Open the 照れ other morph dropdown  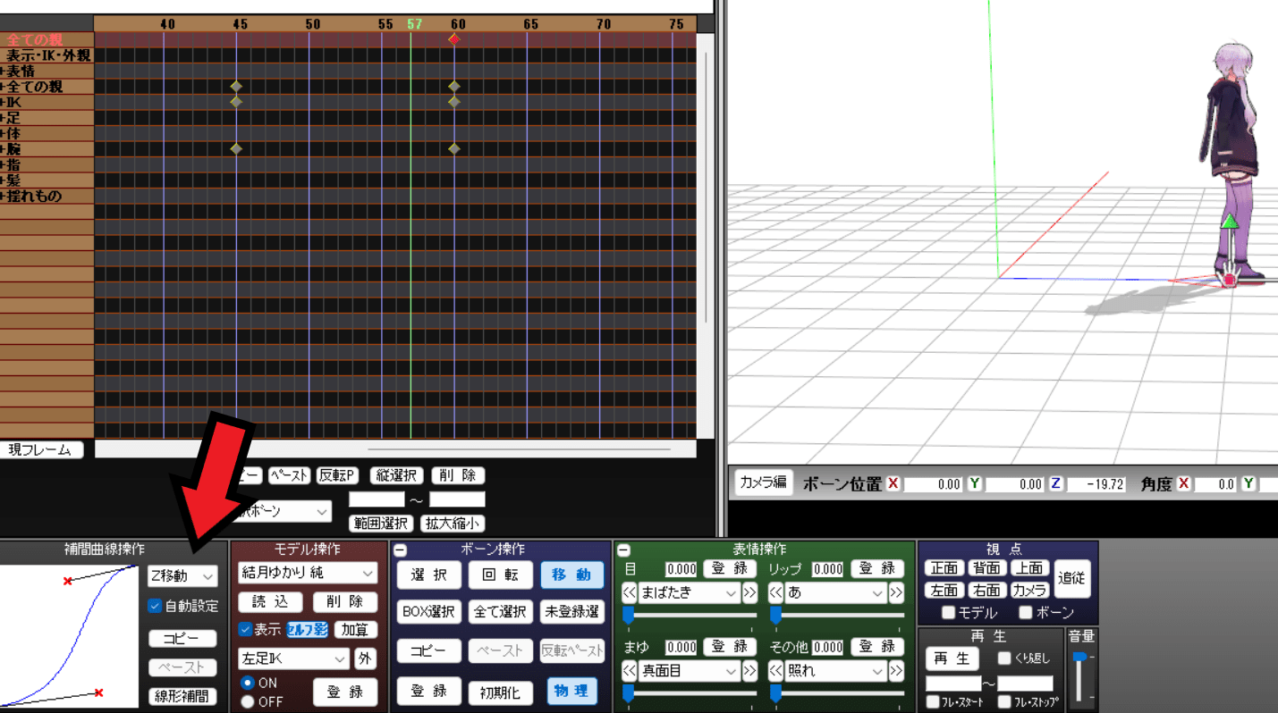pyautogui.click(x=835, y=671)
